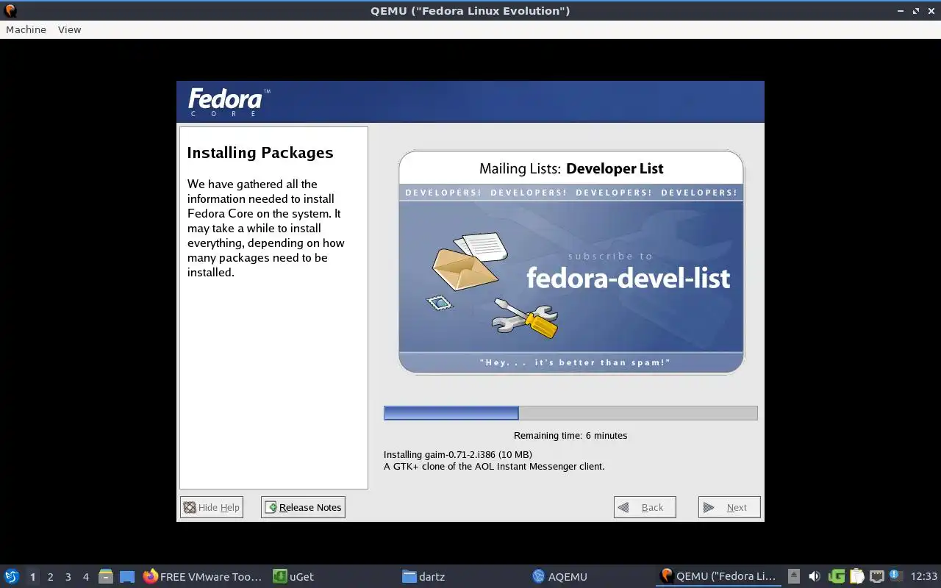Screen dimensions: 941x588
Task: Click the removable media eject tray icon
Action: click(x=794, y=576)
